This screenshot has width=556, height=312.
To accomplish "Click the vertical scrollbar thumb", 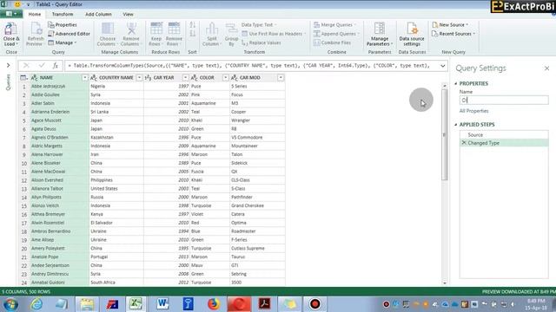I will 445,134.
